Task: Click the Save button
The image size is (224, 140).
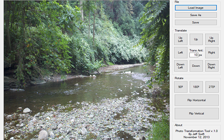Action: click(x=196, y=22)
